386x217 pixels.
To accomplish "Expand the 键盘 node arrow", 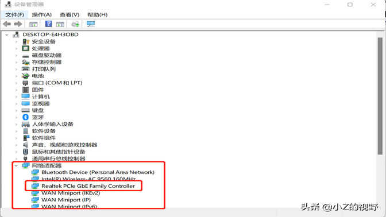I will (x=16, y=110).
